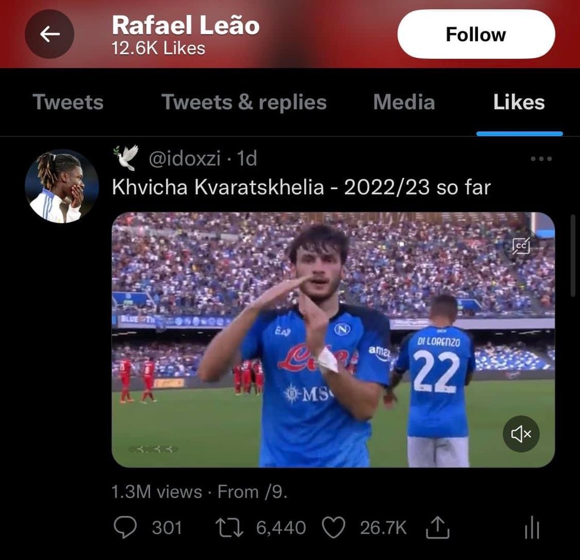This screenshot has height=560, width=580.
Task: Tap the dove emoji in the display name
Action: 127,157
